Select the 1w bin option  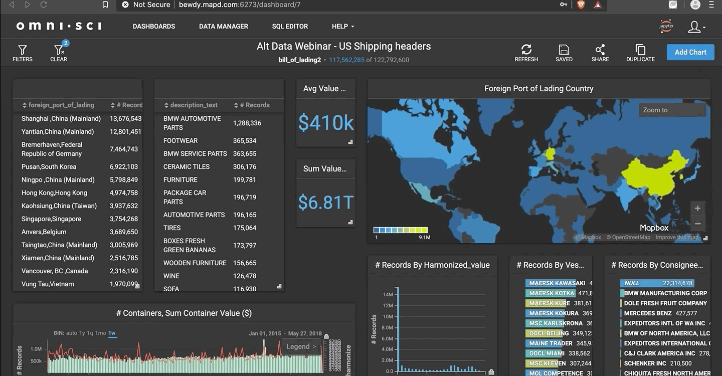(112, 333)
